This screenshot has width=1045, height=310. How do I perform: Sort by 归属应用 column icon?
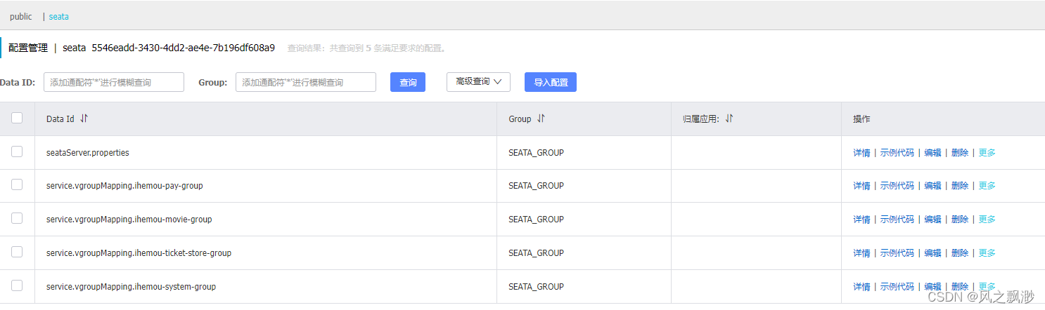pyautogui.click(x=729, y=119)
